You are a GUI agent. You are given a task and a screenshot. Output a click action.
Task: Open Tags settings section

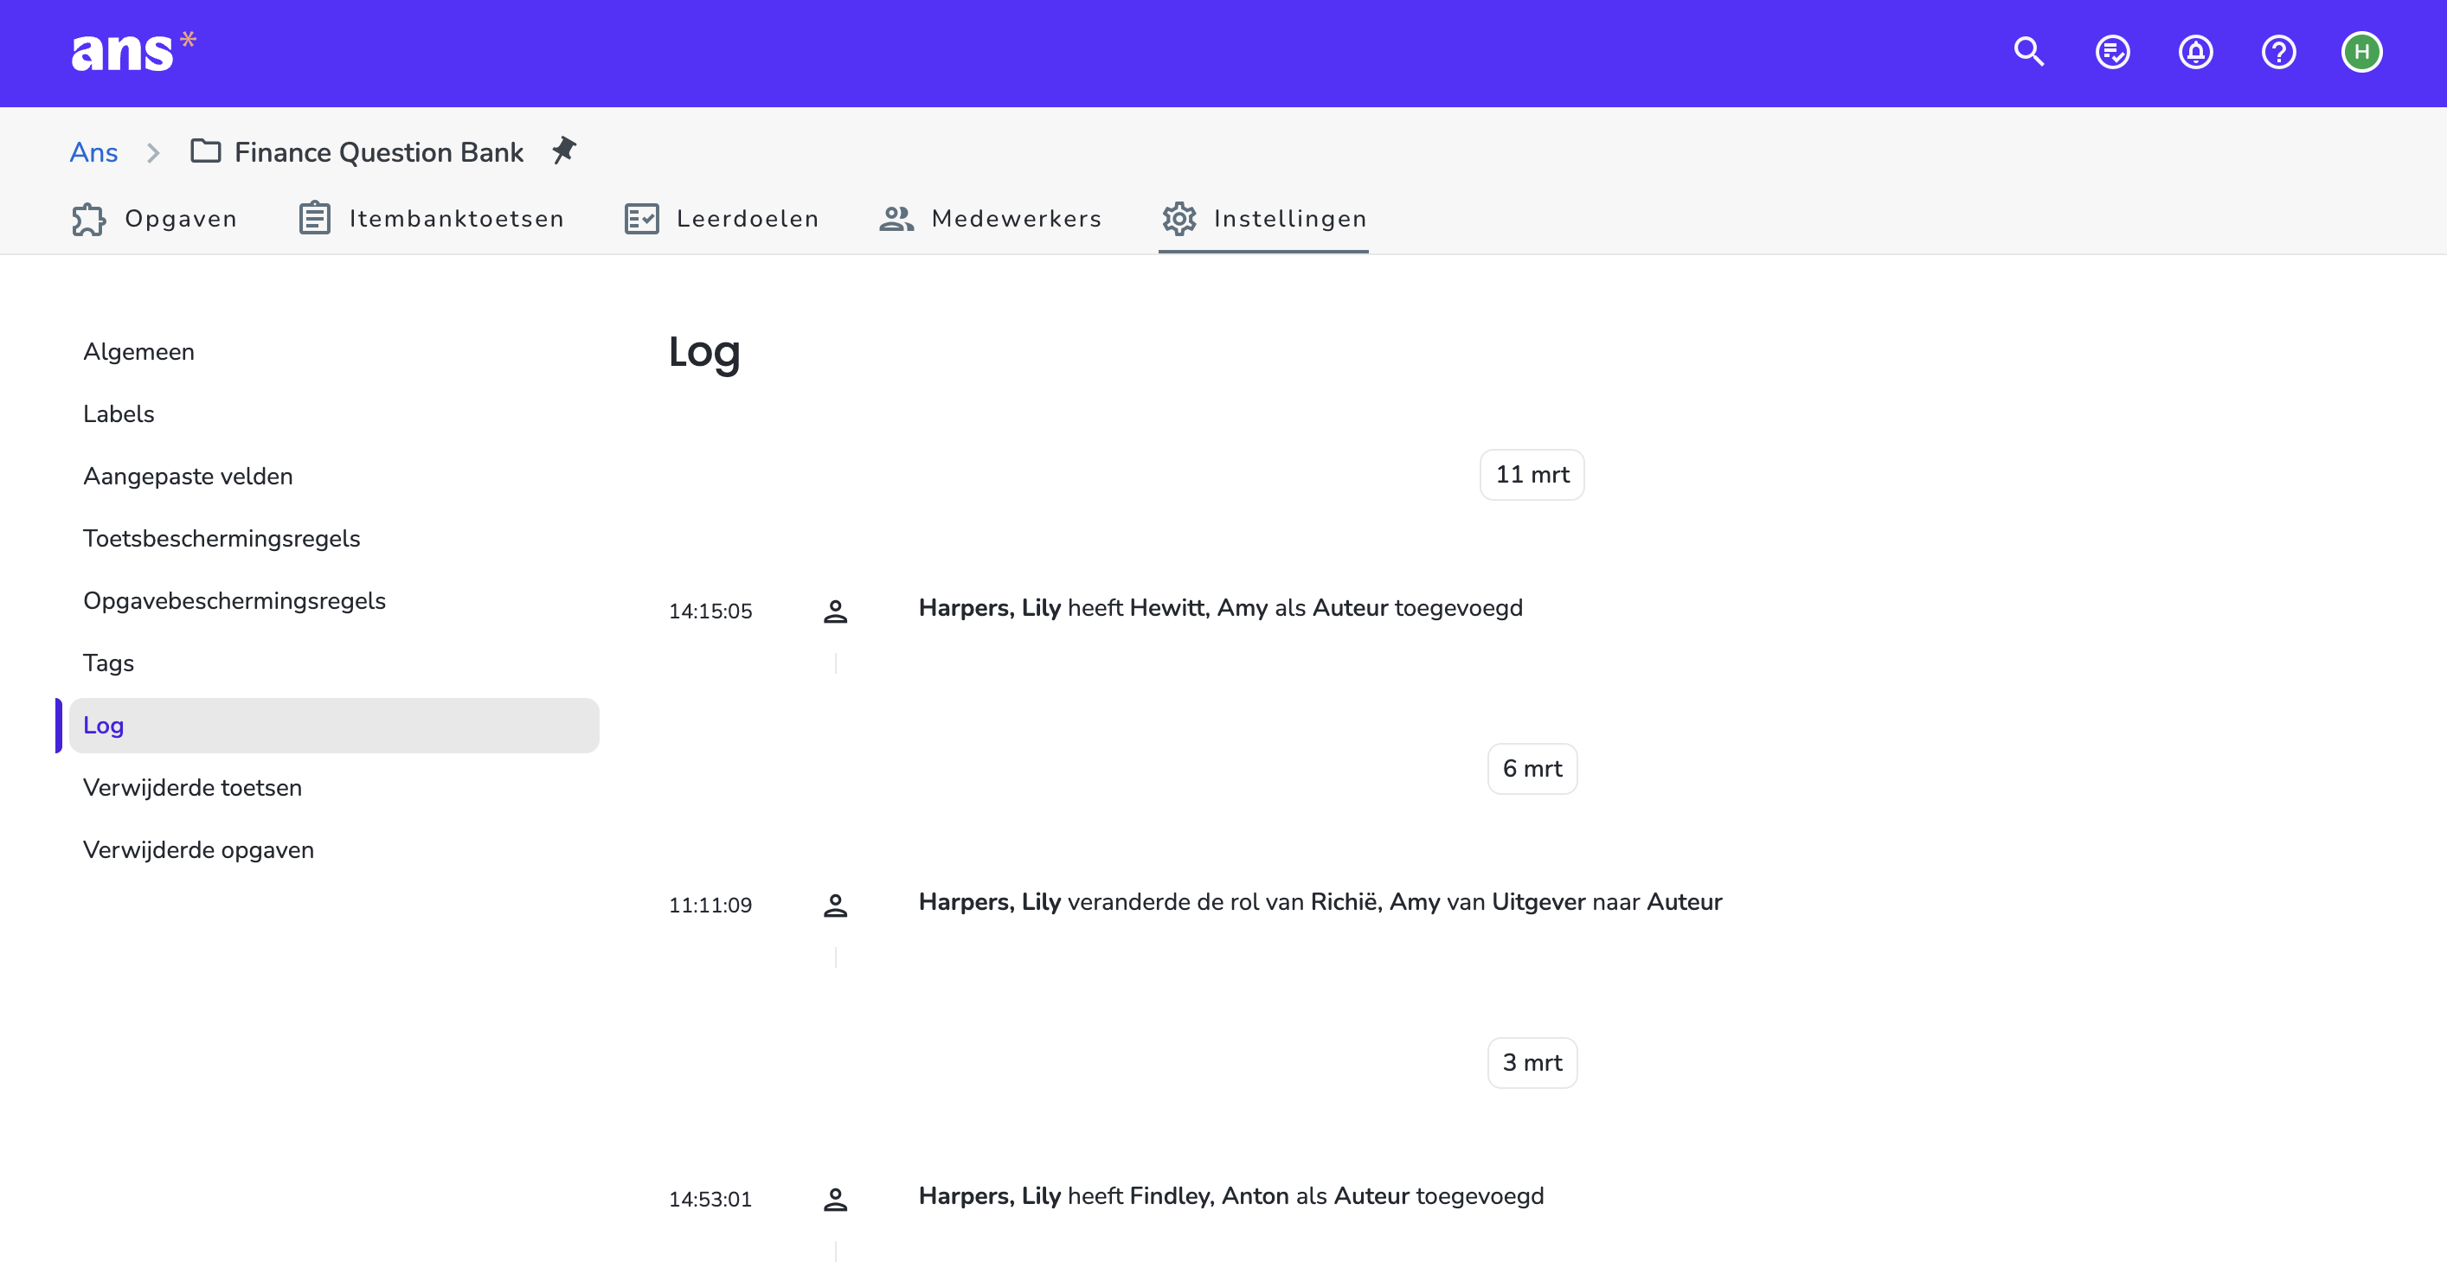334,663
